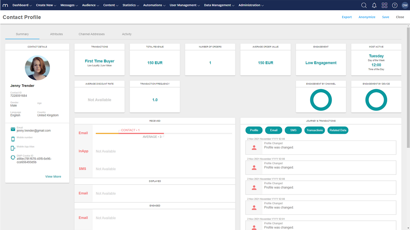Screen dimensions: 410x230
Task: Click the help question mark icon
Action: [394, 5]
